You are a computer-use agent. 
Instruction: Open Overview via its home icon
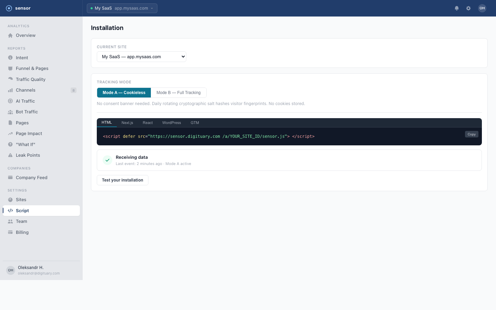[x=10, y=35]
